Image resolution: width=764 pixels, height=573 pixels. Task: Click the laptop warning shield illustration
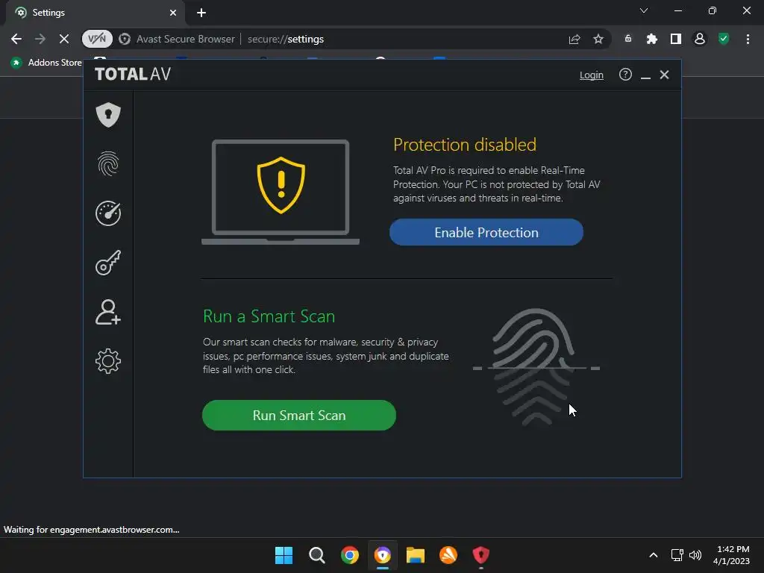pyautogui.click(x=281, y=192)
